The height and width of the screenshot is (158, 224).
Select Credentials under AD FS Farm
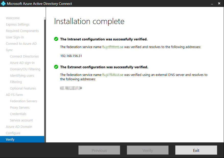18,114
